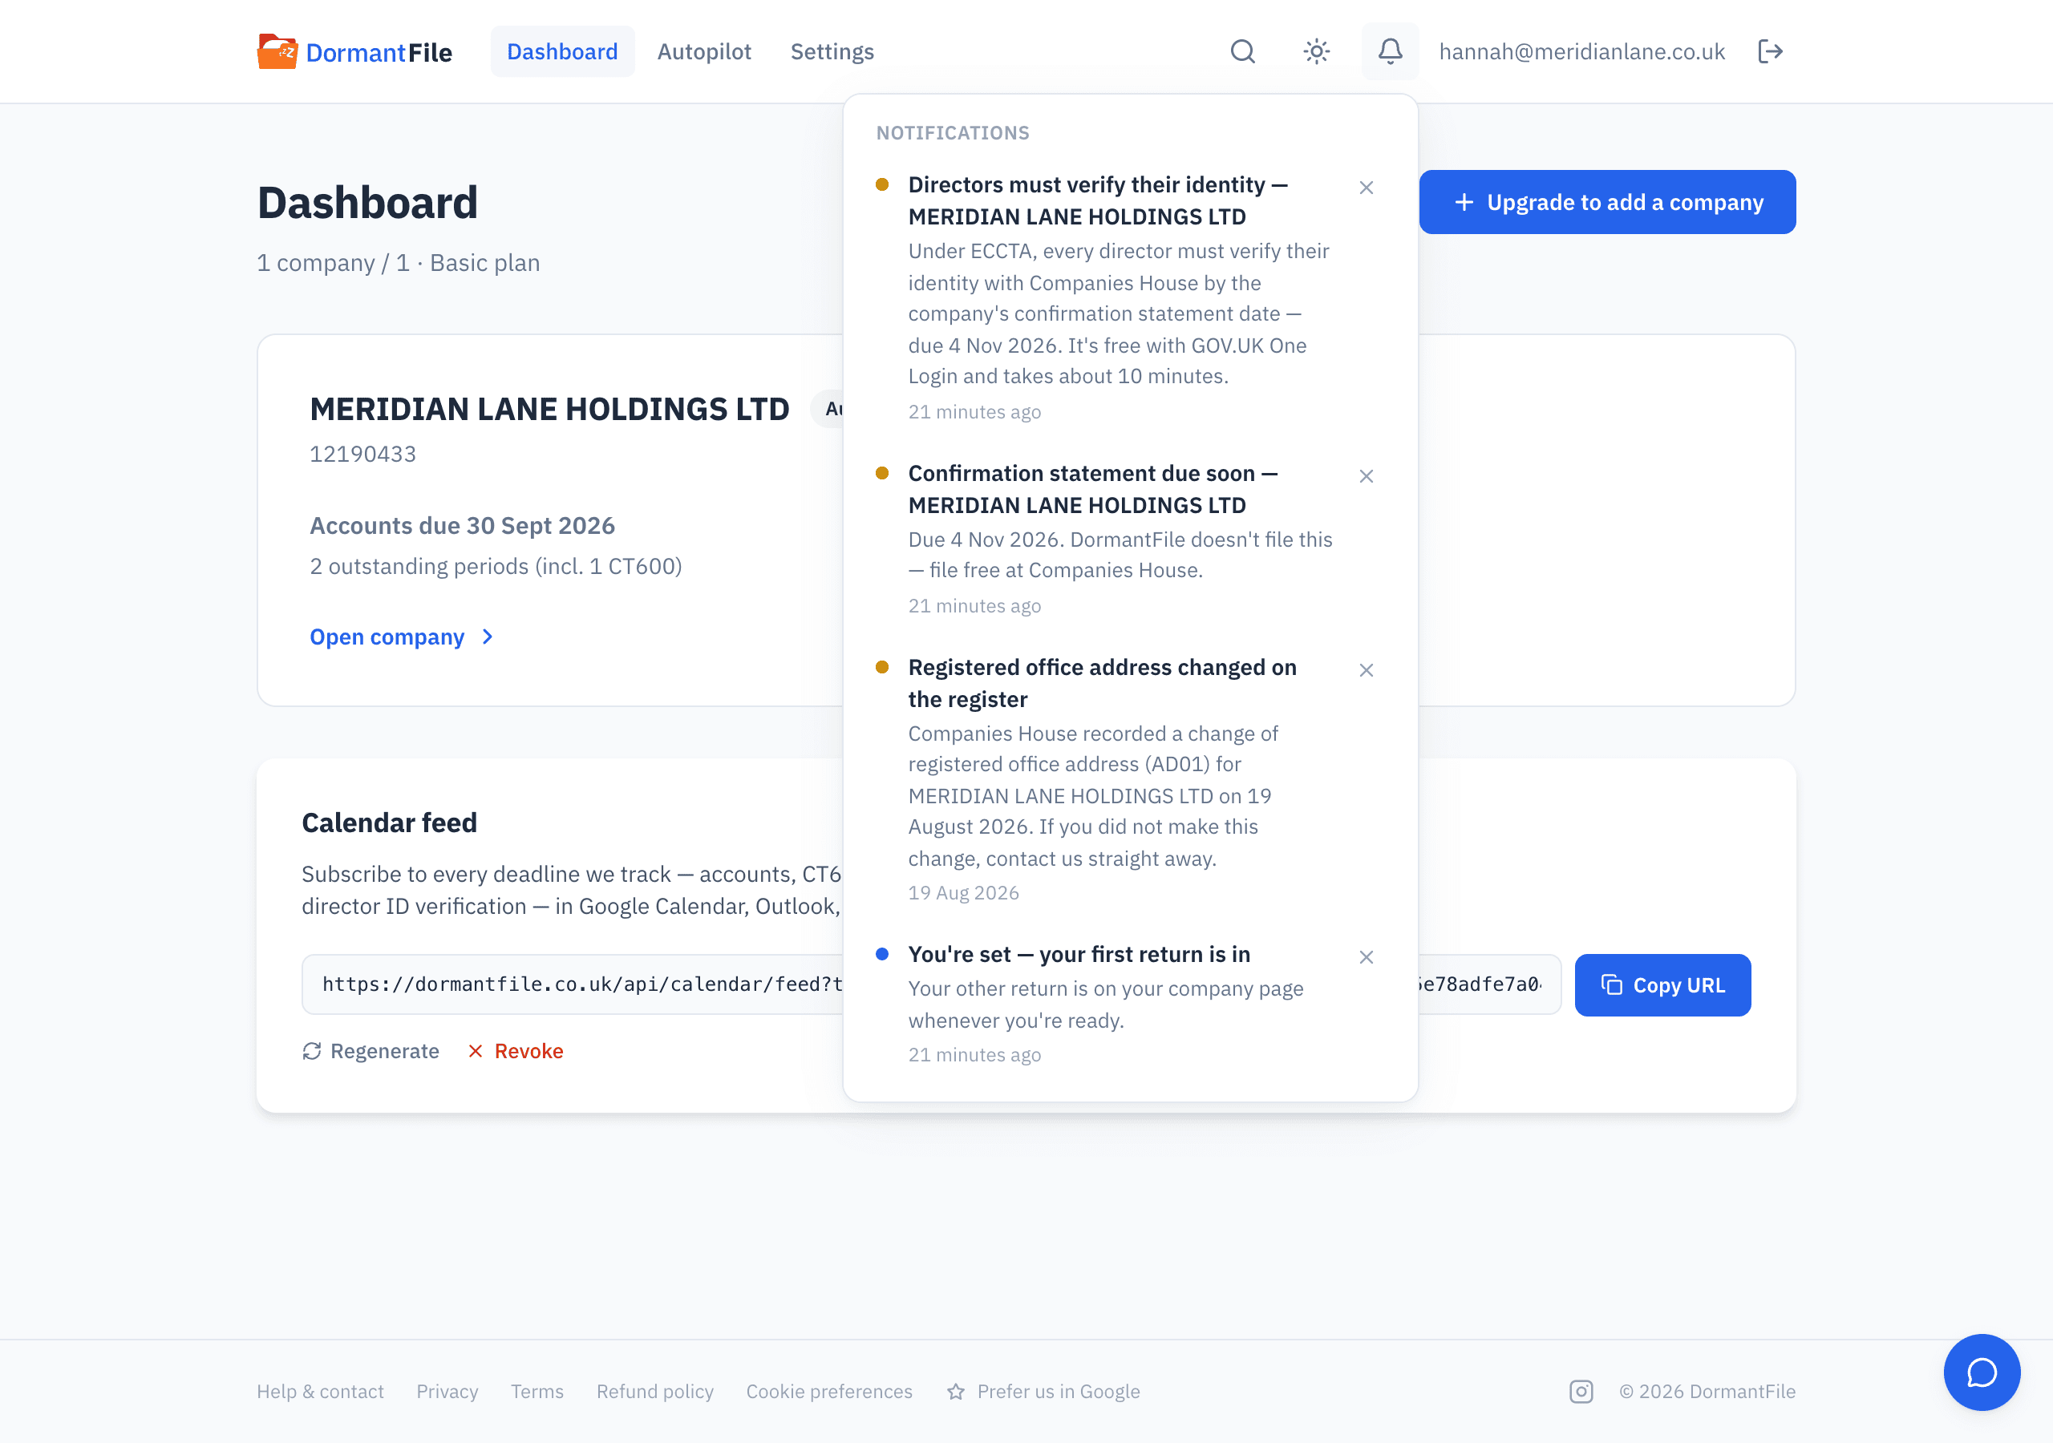Click the chevron next to Open company
Image resolution: width=2053 pixels, height=1443 pixels.
tap(488, 637)
